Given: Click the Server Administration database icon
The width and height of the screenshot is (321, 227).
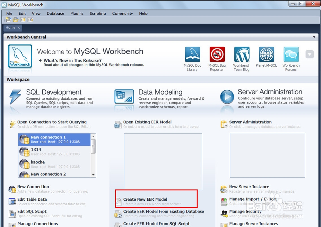Looking at the screenshot, I should click(224, 124).
